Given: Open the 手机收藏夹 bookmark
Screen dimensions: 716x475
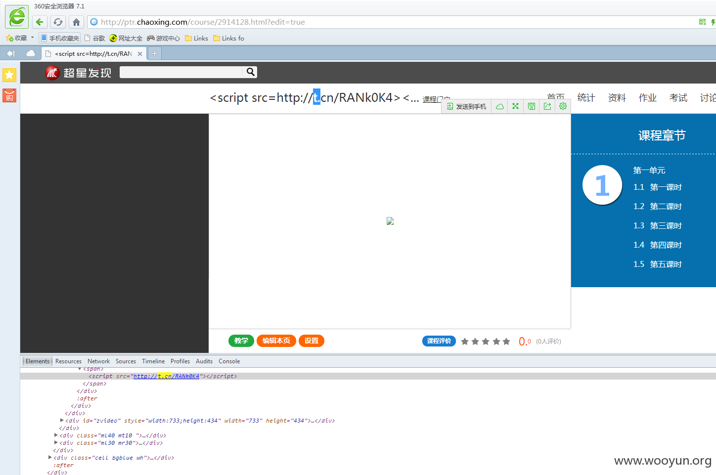Looking at the screenshot, I should point(60,38).
